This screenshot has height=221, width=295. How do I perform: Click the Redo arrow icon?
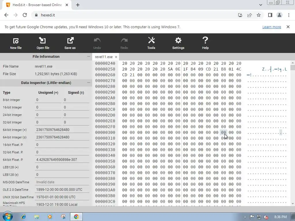click(x=124, y=43)
